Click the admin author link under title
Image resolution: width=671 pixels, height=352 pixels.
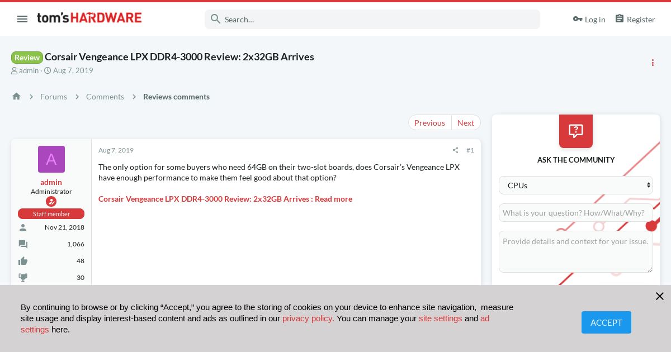(29, 70)
